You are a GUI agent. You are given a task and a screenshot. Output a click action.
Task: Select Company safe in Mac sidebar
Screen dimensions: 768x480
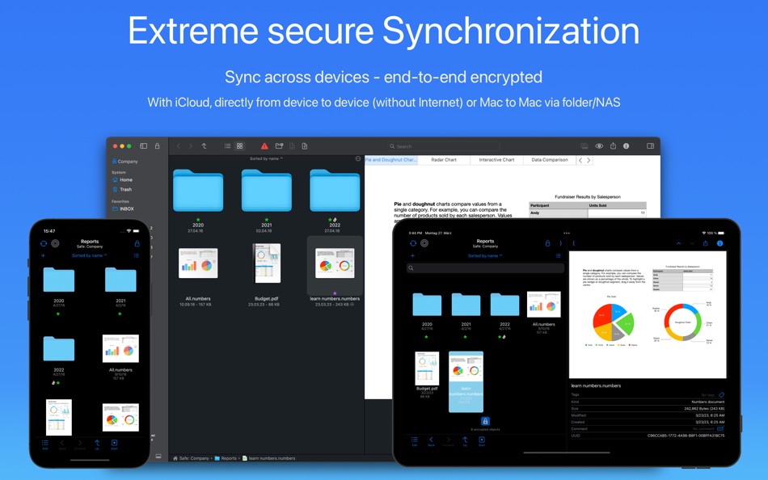(124, 161)
